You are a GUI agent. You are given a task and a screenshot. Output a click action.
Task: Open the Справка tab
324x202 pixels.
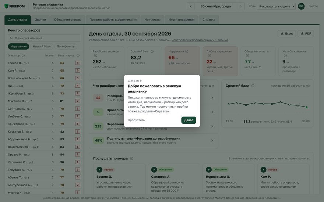[x=209, y=20]
